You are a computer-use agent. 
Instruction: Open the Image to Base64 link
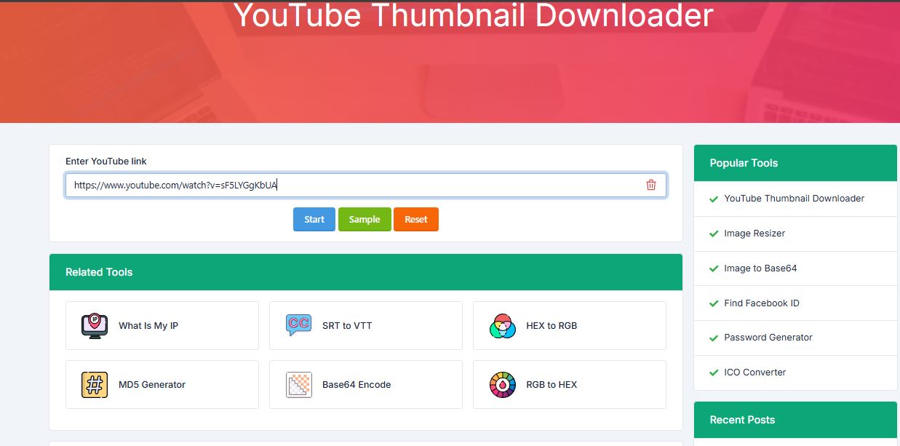coord(760,268)
